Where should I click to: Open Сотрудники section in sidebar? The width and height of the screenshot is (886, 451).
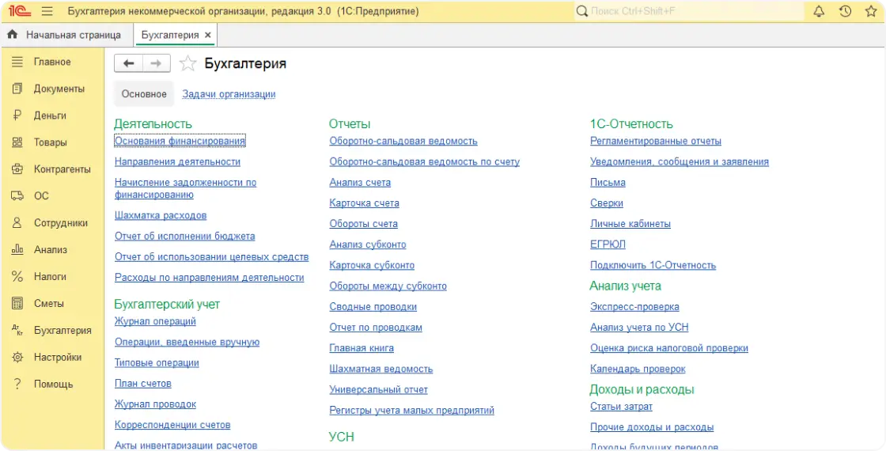click(x=60, y=222)
